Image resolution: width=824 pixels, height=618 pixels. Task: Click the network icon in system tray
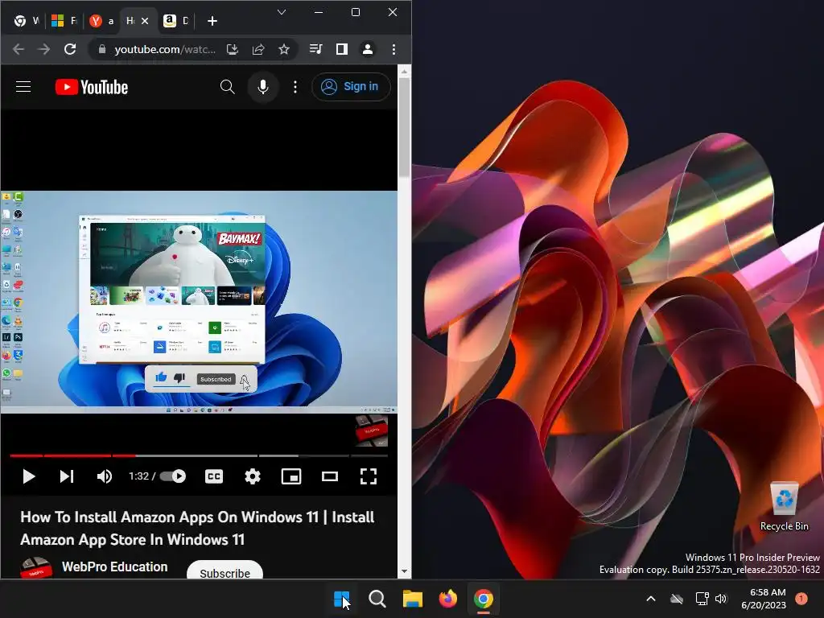click(702, 599)
